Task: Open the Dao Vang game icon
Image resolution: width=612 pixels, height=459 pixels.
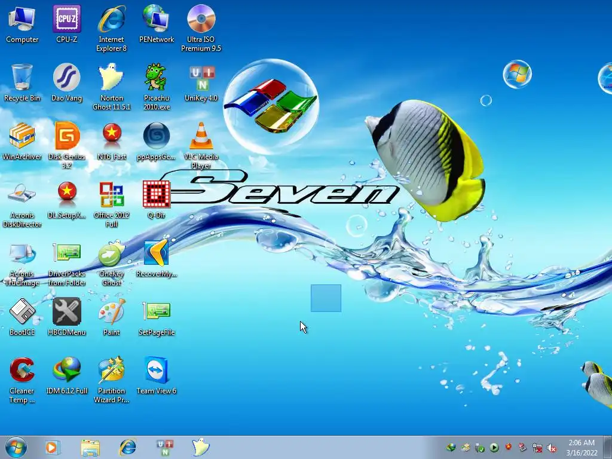Action: click(67, 82)
